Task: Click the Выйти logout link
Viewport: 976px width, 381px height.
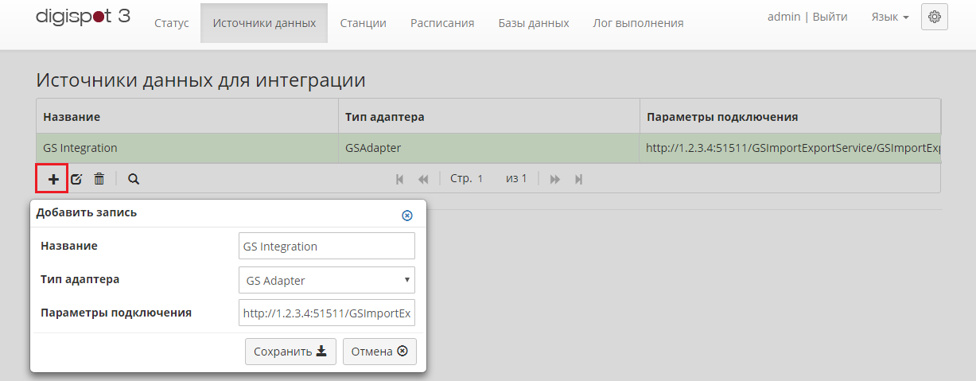Action: 830,17
